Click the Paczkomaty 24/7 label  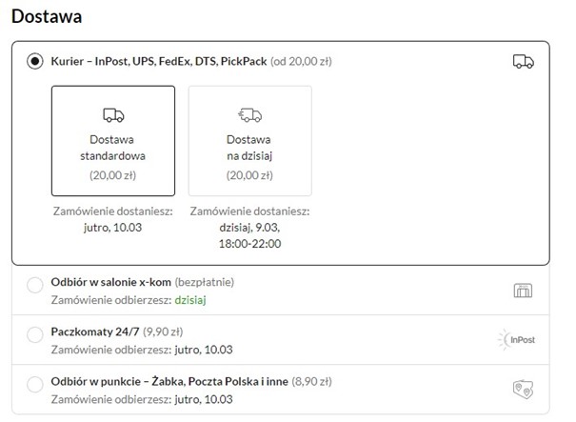(91, 332)
